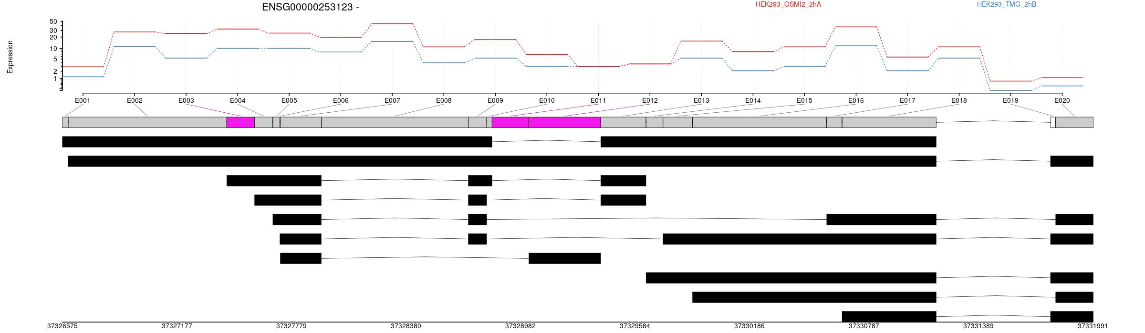Click seventh transcript's right exon block
This screenshot has width=1145, height=333.
pyautogui.click(x=564, y=258)
